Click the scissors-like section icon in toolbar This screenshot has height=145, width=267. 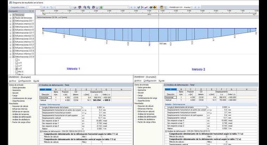[x=142, y=7]
